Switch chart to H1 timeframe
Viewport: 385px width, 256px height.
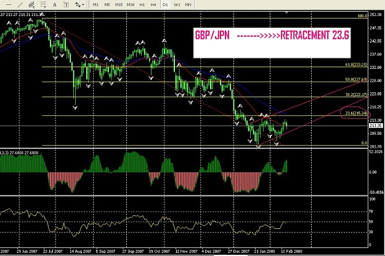click(x=142, y=5)
